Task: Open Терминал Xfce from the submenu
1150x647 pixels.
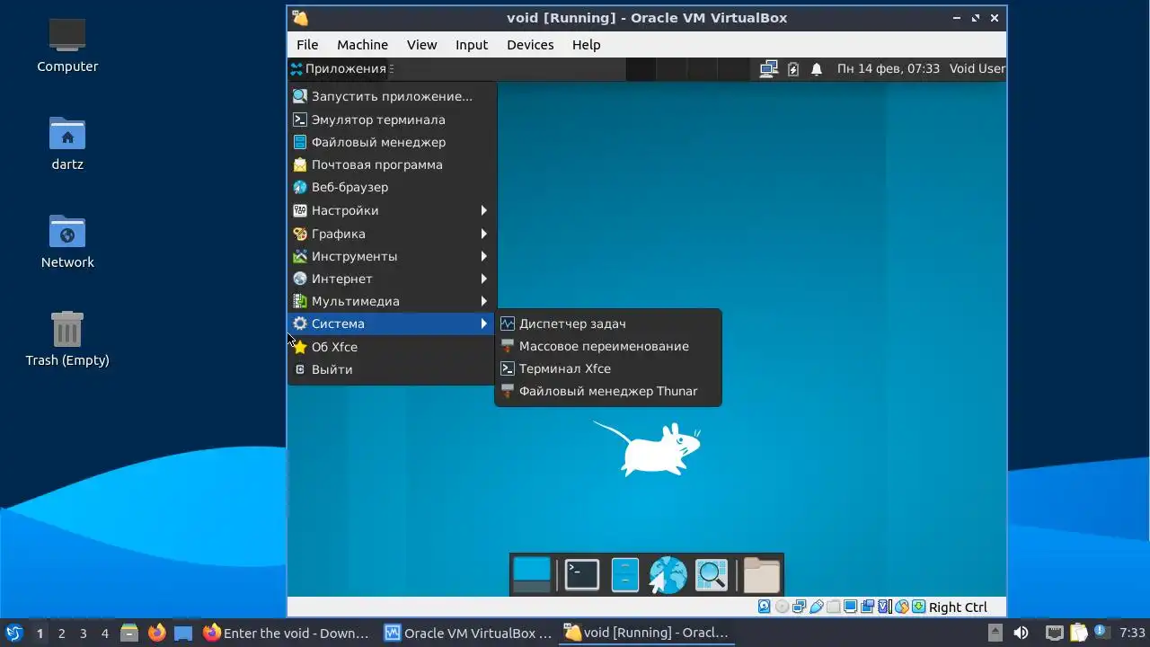Action: coord(608,368)
